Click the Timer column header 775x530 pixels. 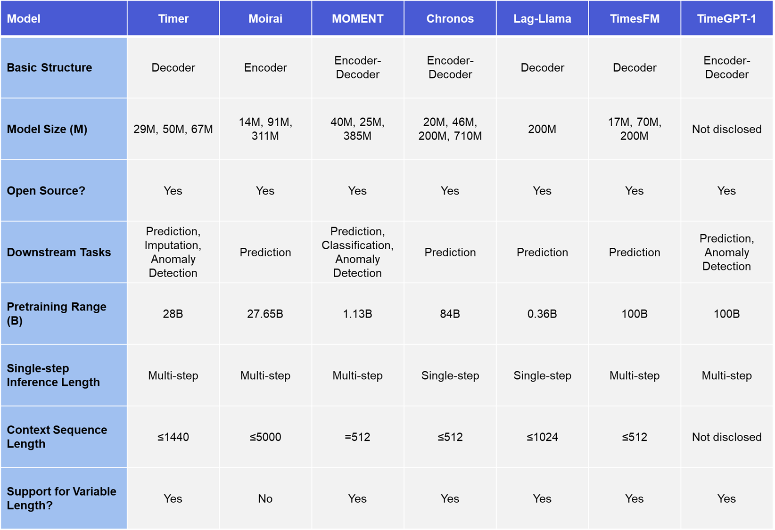tap(173, 18)
